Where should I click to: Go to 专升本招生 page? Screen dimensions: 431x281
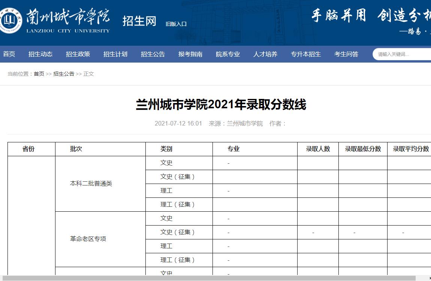point(306,54)
